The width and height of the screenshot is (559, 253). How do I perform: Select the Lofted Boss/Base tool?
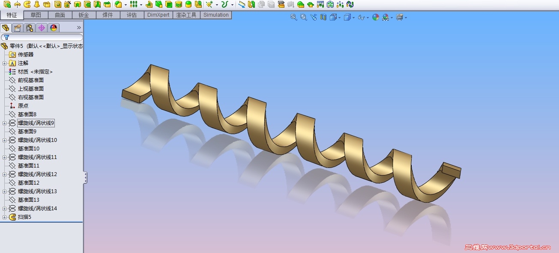pyautogui.click(x=37, y=5)
